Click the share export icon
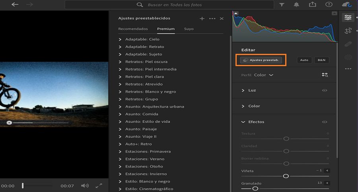Screen dimensions: 358x192 point(312,5)
